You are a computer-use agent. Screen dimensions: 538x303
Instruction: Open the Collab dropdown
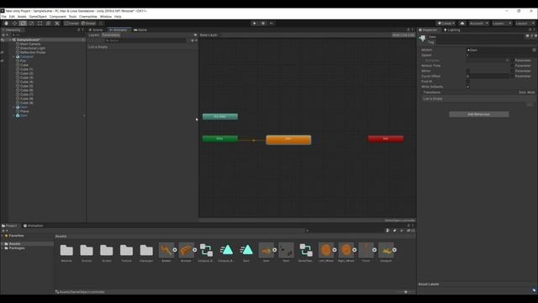446,24
